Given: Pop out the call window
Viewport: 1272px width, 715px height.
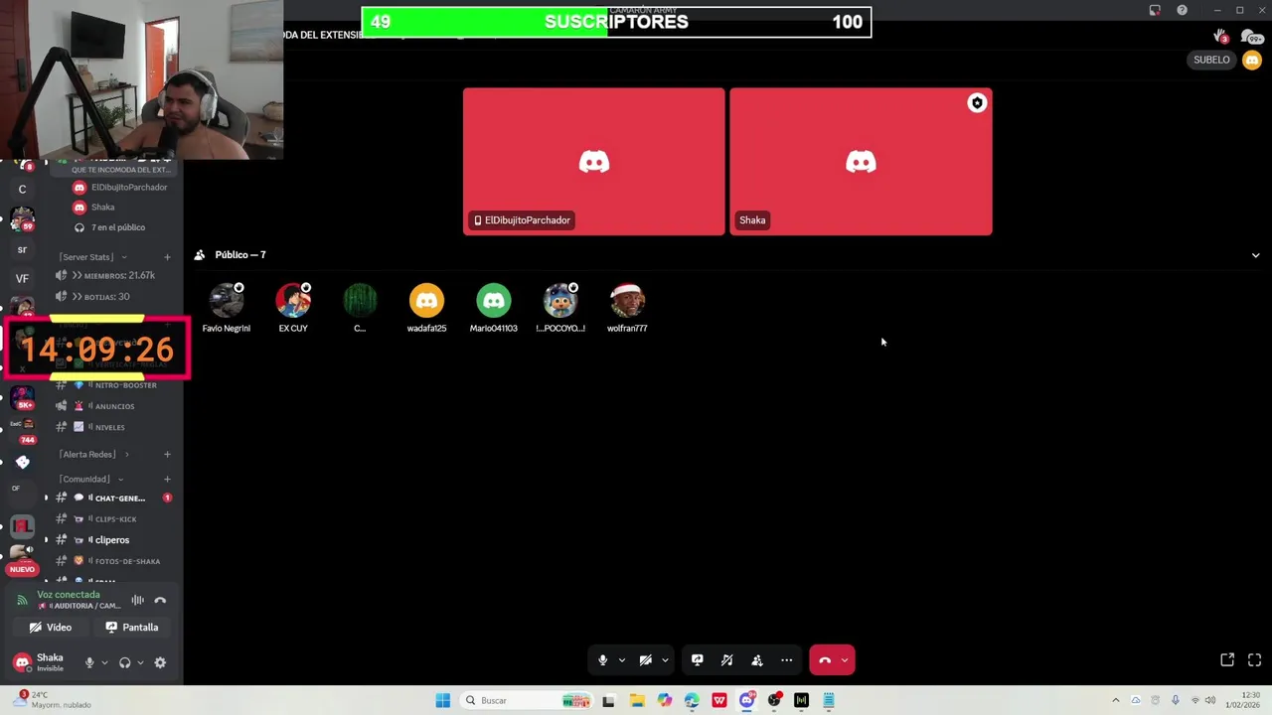Looking at the screenshot, I should pyautogui.click(x=1227, y=659).
